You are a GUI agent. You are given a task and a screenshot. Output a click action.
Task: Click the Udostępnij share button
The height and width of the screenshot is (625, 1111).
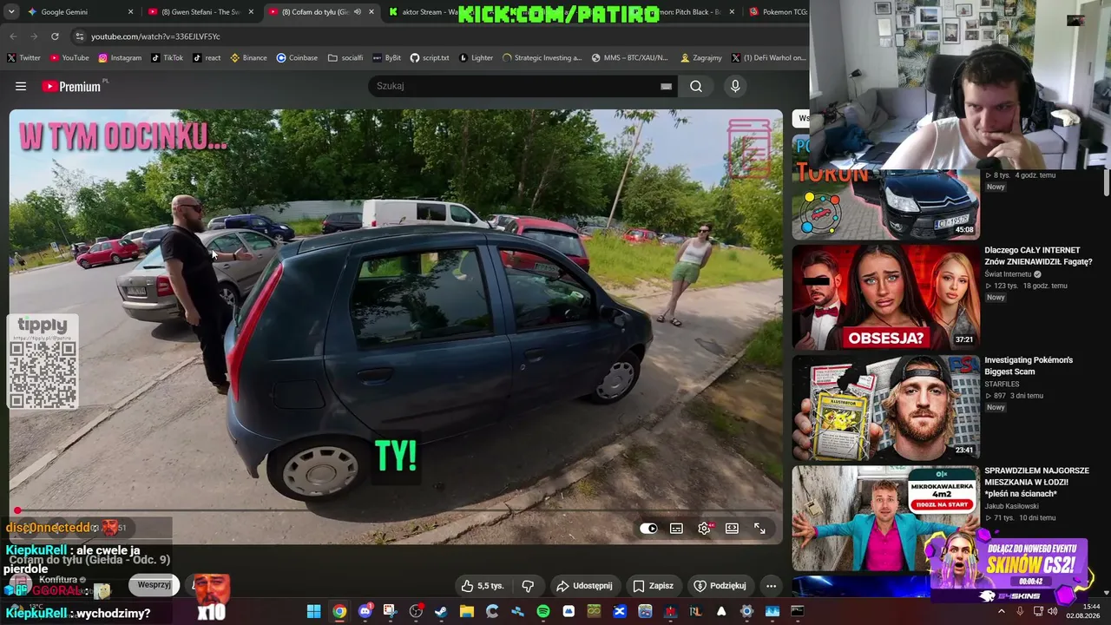tap(584, 586)
